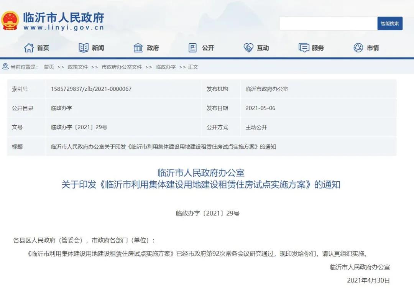Click 发布日期 label cell
414x289 pixels.
coord(221,108)
